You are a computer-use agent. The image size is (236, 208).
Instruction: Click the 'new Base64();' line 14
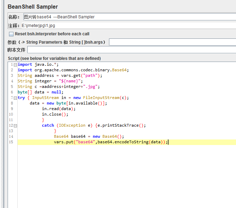[89, 136]
